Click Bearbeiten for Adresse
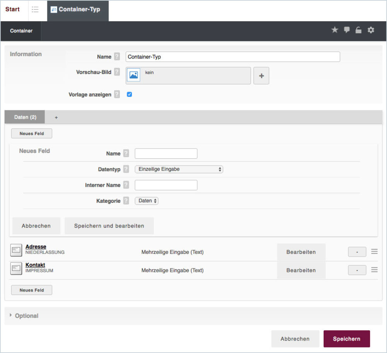Viewport: 387px width, 353px height. 301,252
